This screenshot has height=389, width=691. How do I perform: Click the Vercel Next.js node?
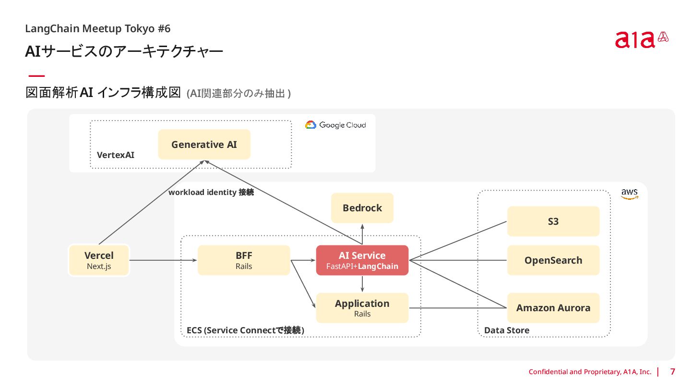coord(99,260)
